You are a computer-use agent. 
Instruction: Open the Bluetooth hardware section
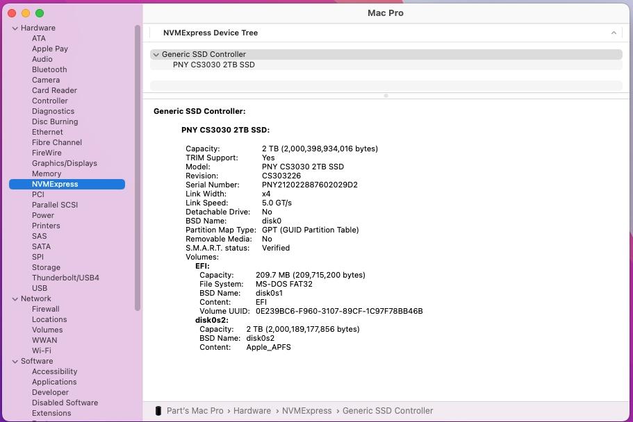tap(49, 69)
